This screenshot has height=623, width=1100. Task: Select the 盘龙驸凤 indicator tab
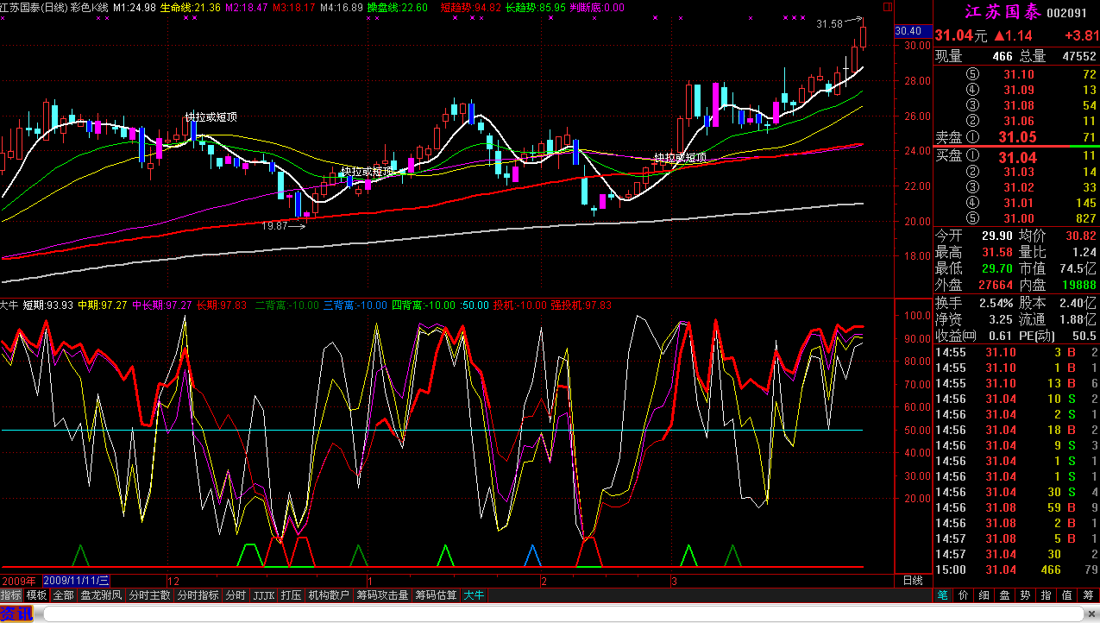click(x=101, y=595)
